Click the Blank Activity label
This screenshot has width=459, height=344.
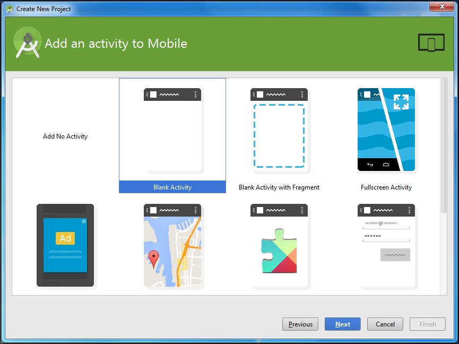tap(172, 187)
